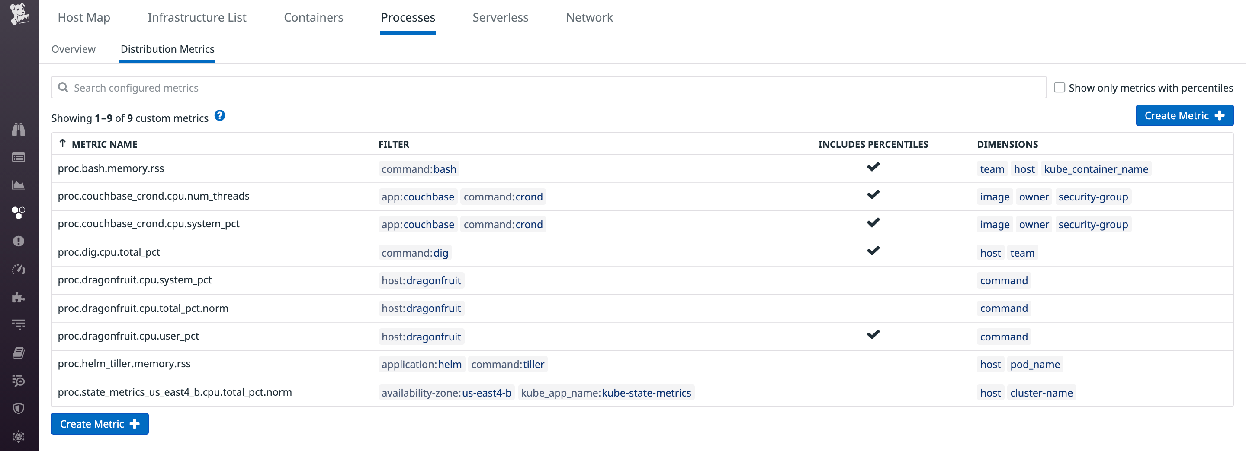The image size is (1246, 451).
Task: Open the Metrics panel icon
Action: point(18,184)
